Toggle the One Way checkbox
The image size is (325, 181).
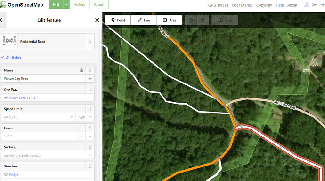click(6, 98)
